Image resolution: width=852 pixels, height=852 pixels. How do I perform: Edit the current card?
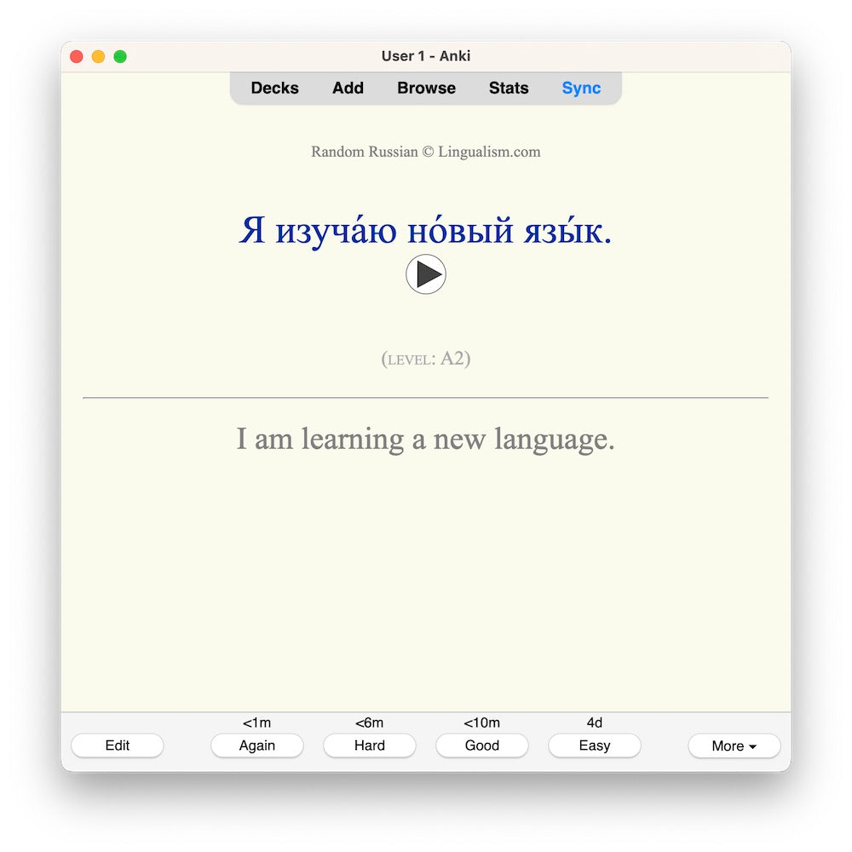[118, 745]
